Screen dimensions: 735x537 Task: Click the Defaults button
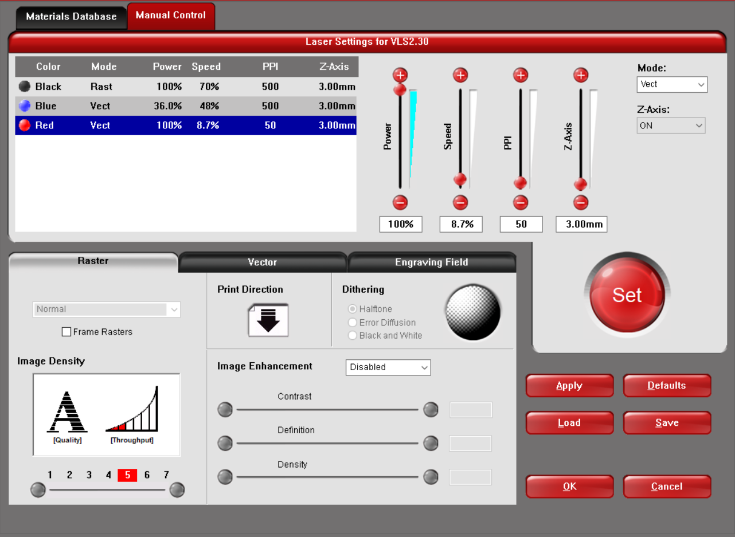(667, 386)
